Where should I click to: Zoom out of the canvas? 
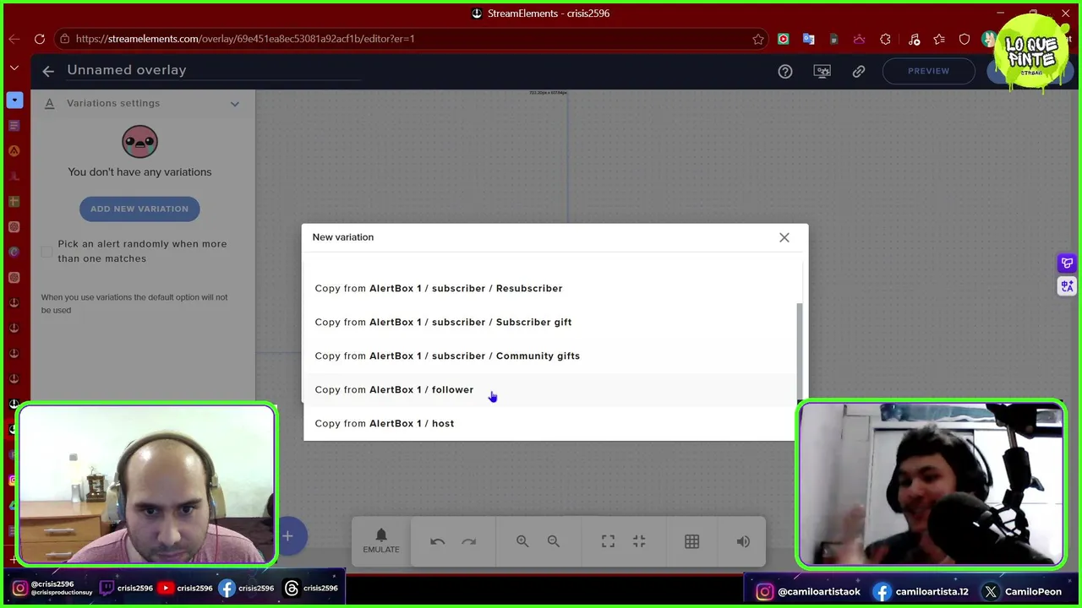554,541
